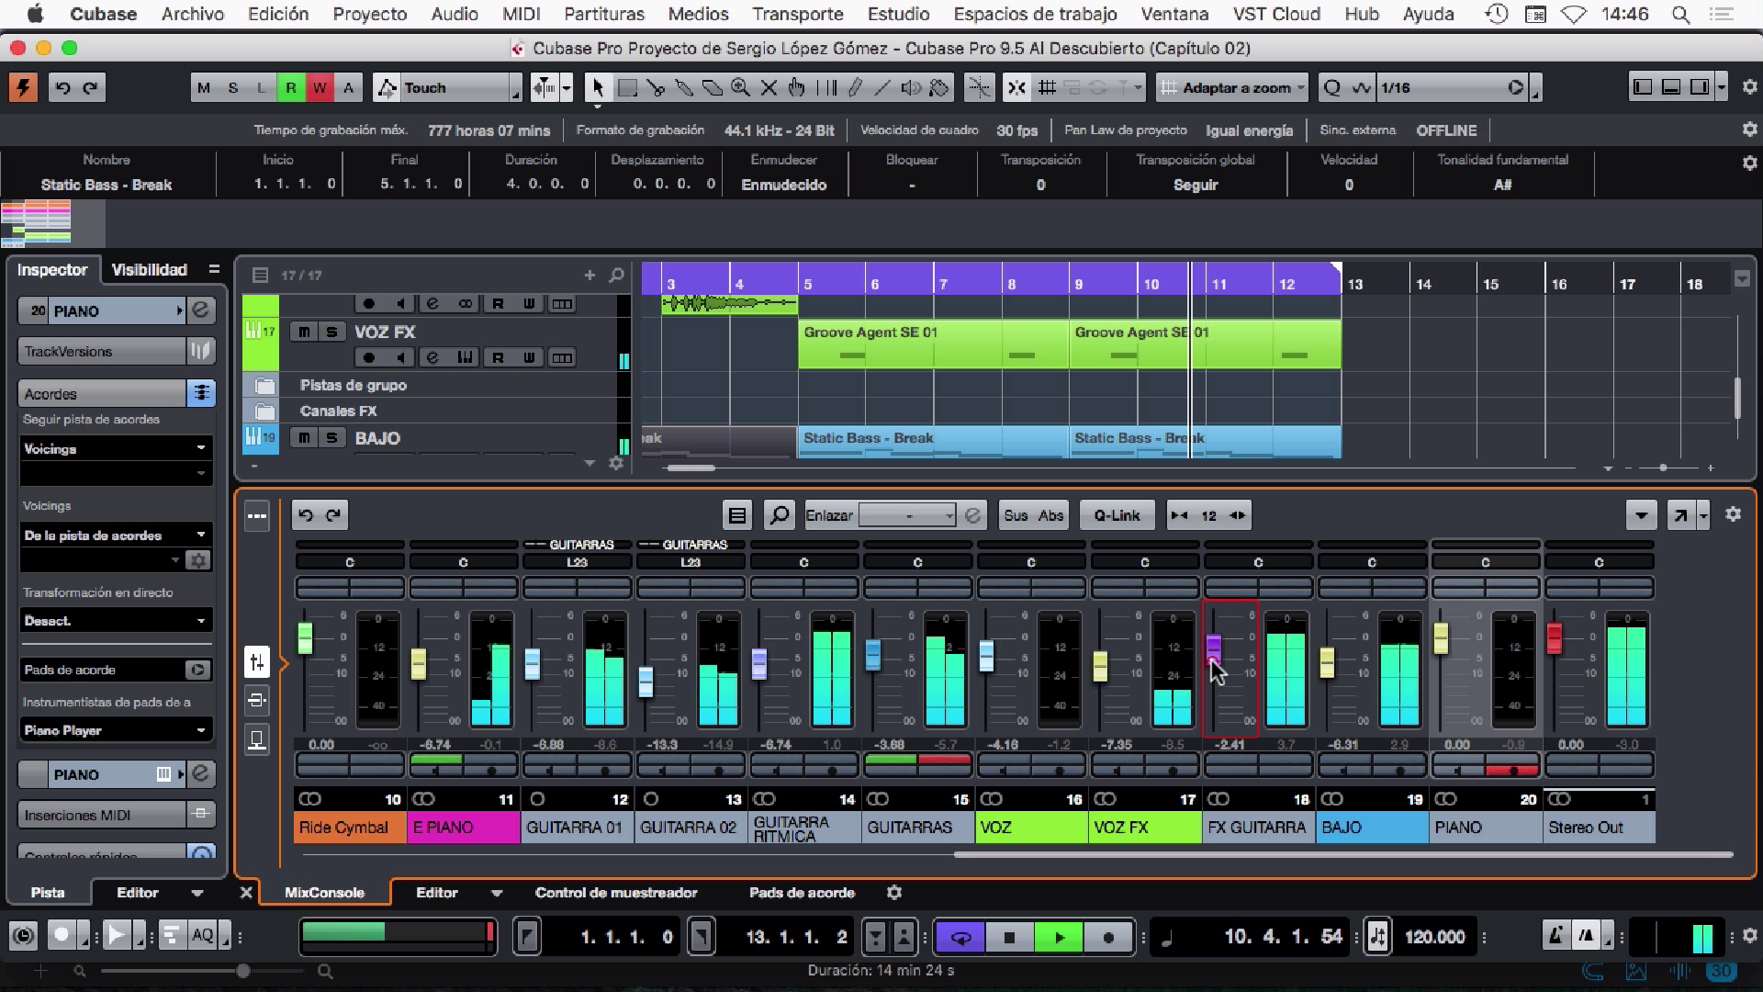Image resolution: width=1763 pixels, height=992 pixels.
Task: Open the Partituras menu
Action: [603, 14]
